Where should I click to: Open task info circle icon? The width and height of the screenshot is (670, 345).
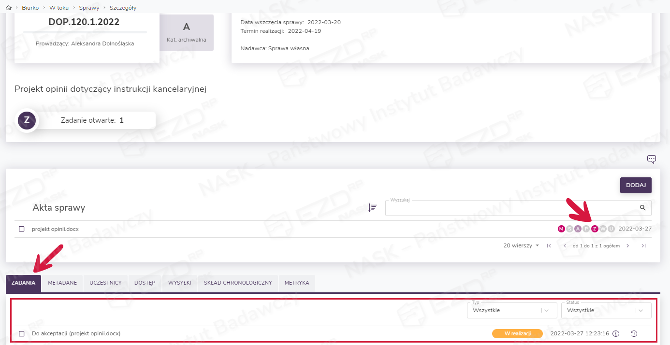click(x=616, y=333)
